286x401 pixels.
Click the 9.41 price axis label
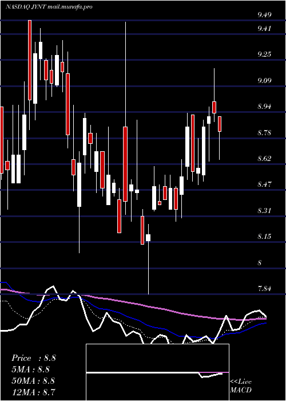point(264,28)
